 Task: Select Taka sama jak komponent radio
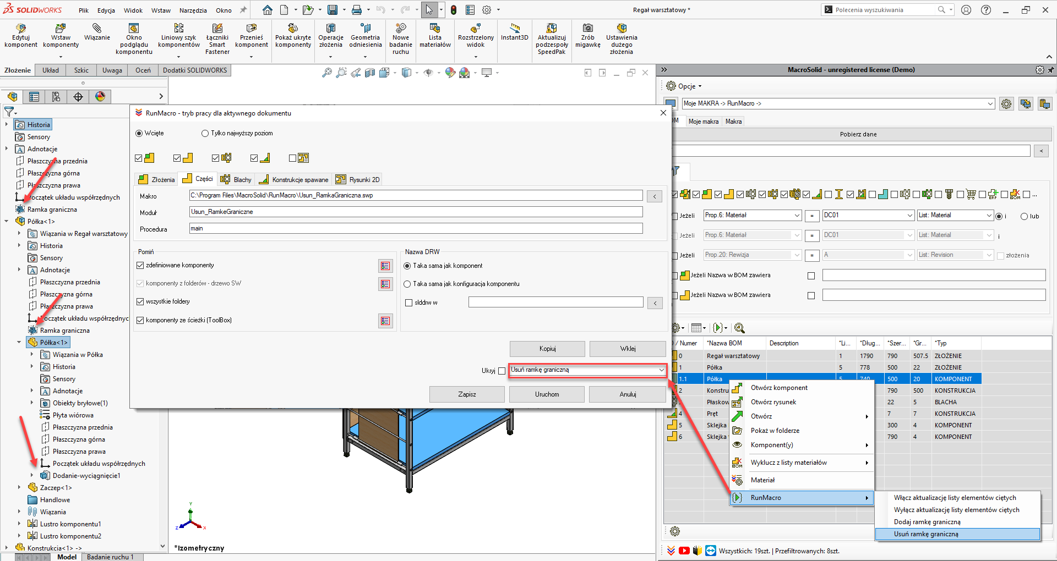tap(407, 266)
